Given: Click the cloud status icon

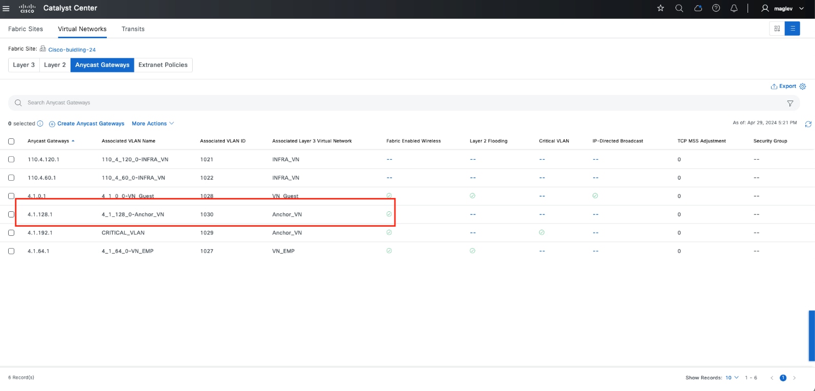Looking at the screenshot, I should 698,8.
